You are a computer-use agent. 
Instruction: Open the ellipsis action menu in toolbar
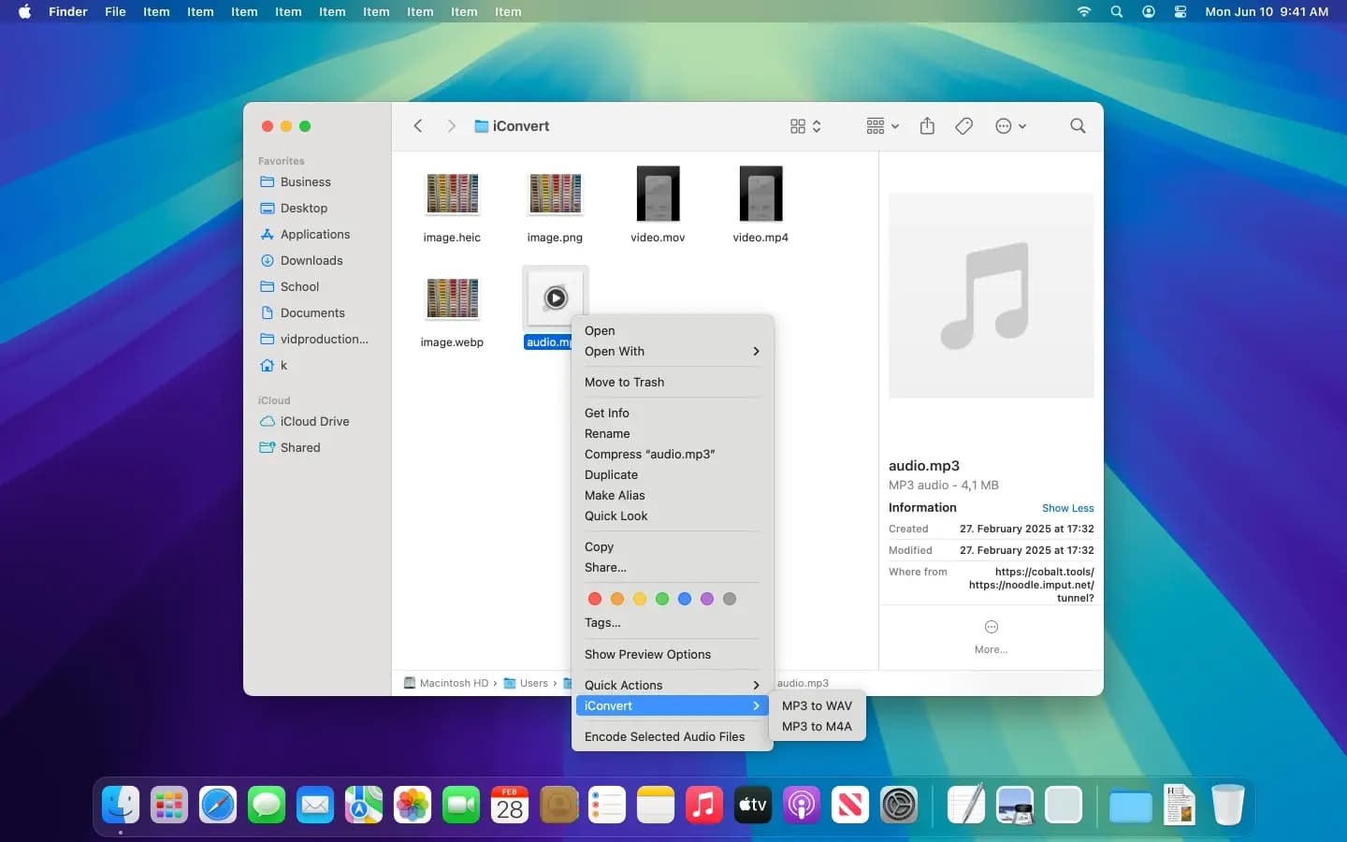[1010, 126]
